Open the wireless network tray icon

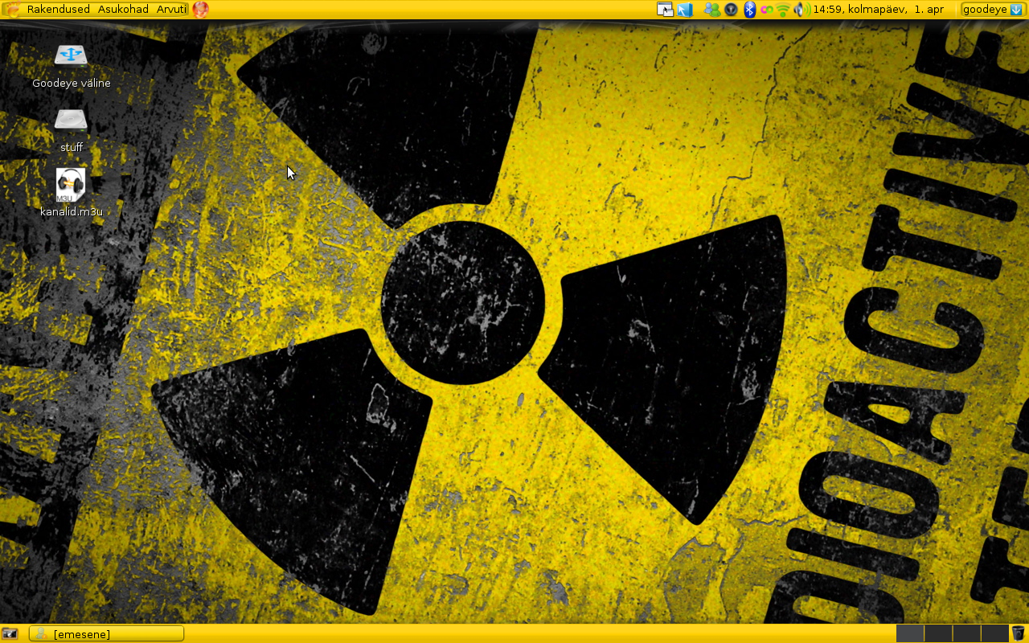click(783, 10)
